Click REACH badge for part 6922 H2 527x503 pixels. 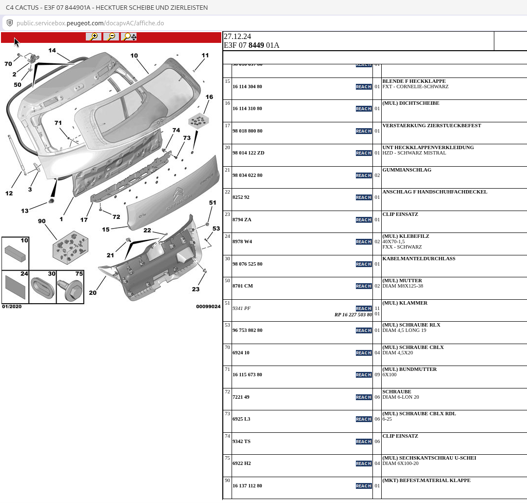(364, 464)
